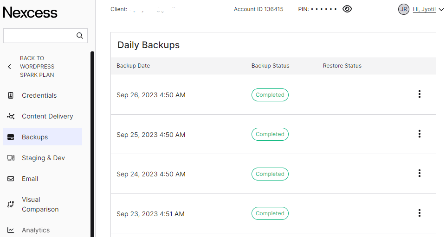This screenshot has width=446, height=237.
Task: Open Content Delivery settings
Action: click(47, 116)
